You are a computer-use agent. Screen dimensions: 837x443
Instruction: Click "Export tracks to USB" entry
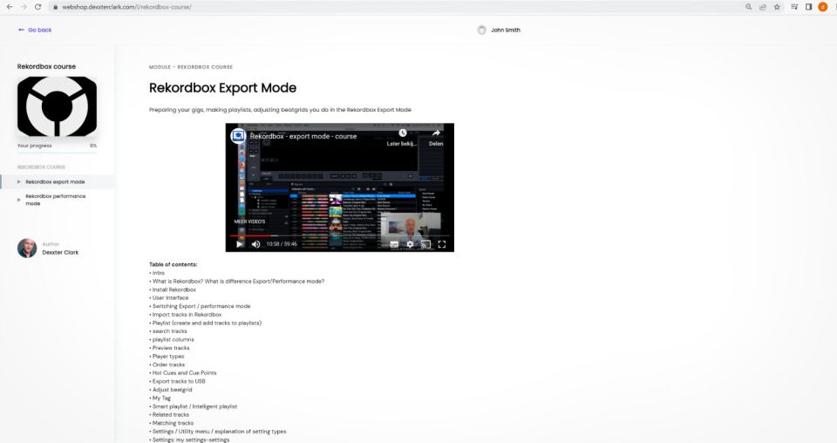179,381
